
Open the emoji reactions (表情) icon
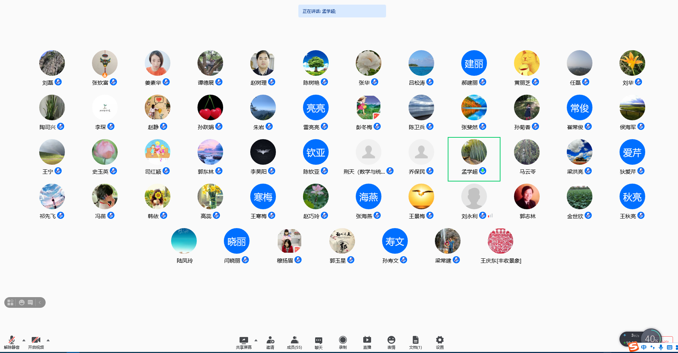391,342
